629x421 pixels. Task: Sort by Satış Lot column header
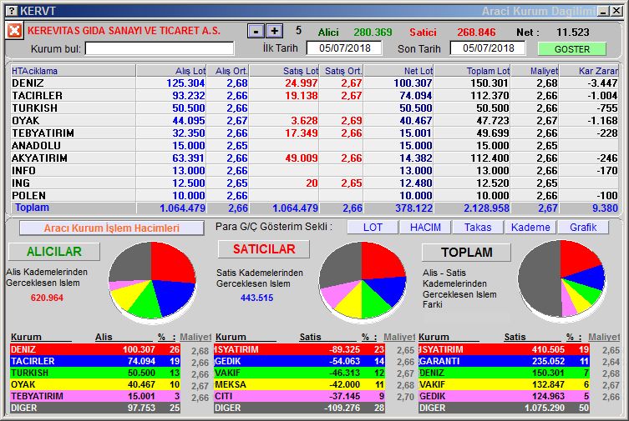pos(284,71)
